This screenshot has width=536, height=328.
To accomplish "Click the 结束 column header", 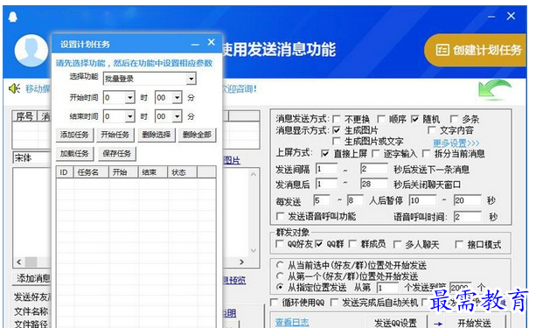I will 153,172.
